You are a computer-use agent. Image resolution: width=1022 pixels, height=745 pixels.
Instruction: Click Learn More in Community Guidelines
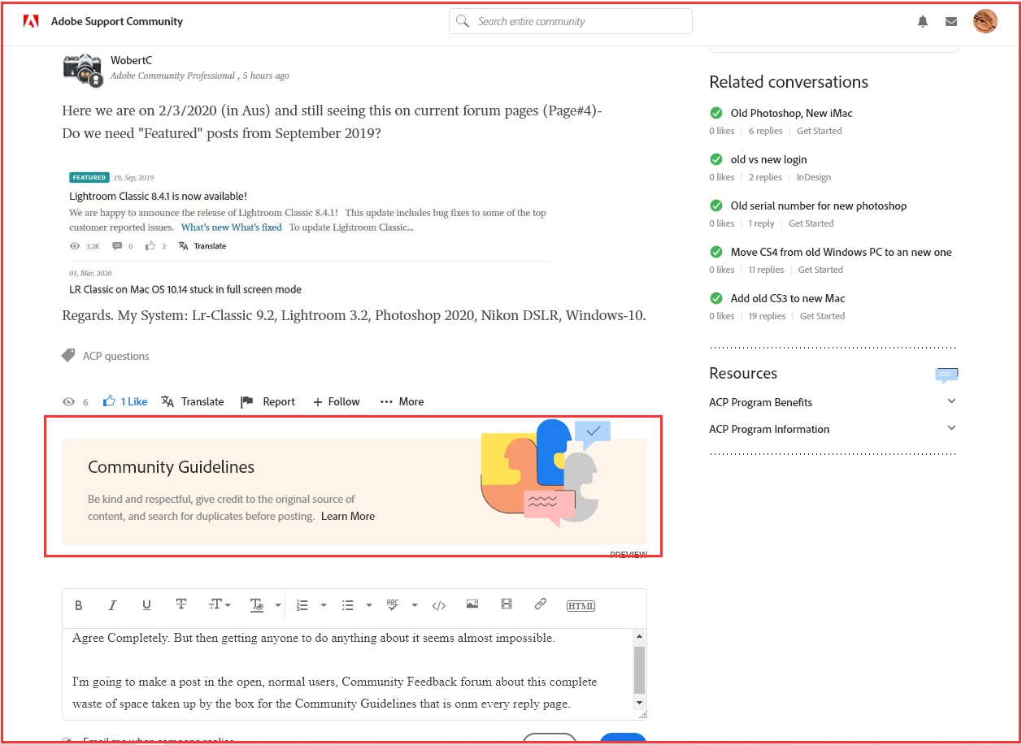point(348,516)
